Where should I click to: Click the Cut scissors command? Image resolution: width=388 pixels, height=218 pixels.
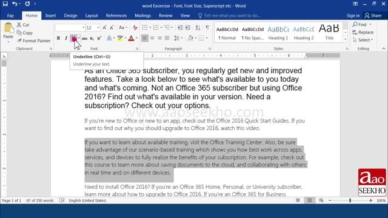[x=23, y=25]
